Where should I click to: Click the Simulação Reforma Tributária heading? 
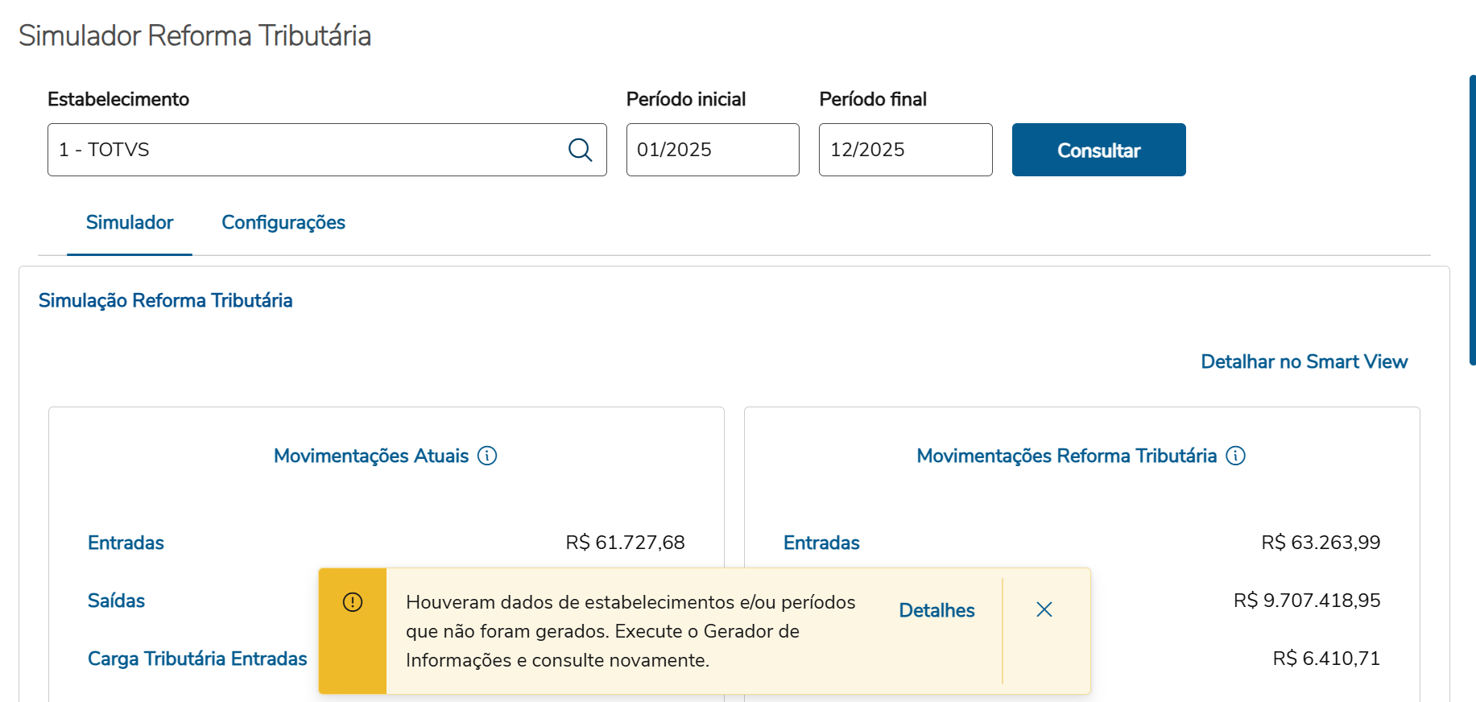tap(166, 301)
